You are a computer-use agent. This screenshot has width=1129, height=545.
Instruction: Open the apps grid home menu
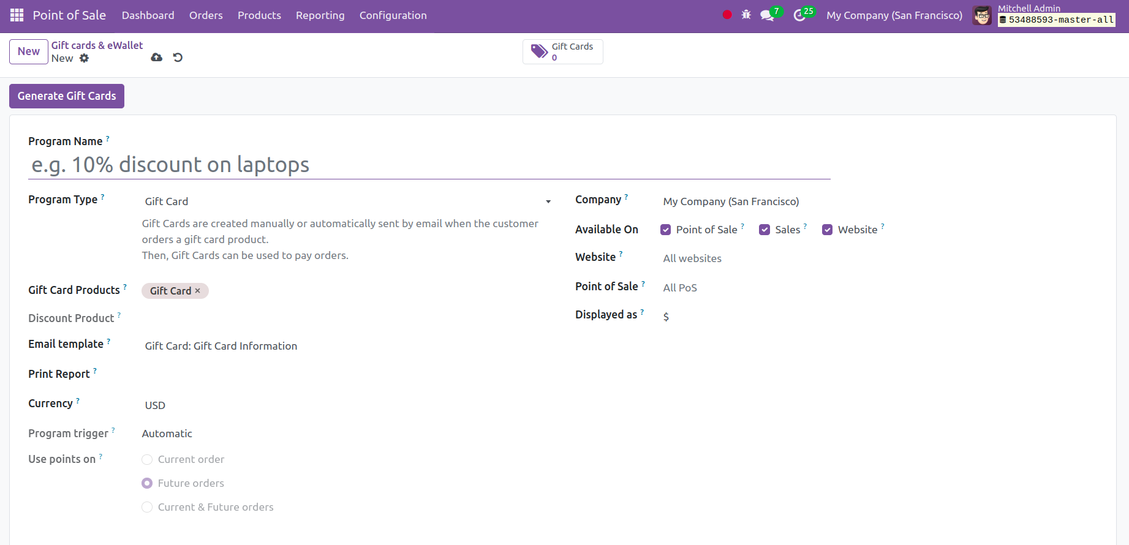point(17,15)
